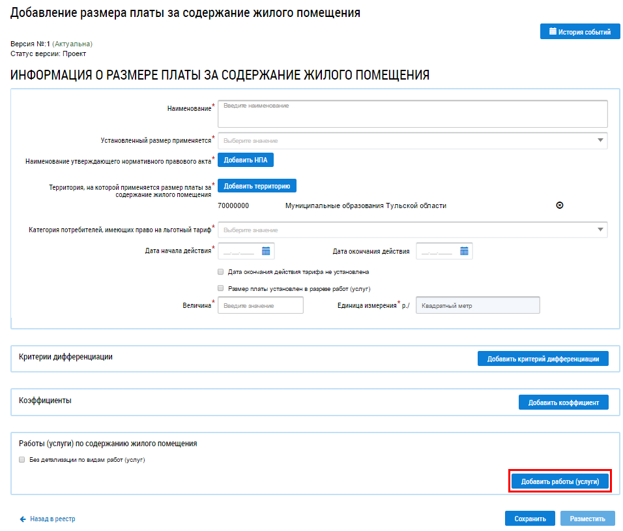Click История событий button
The image size is (623, 531).
pos(580,31)
